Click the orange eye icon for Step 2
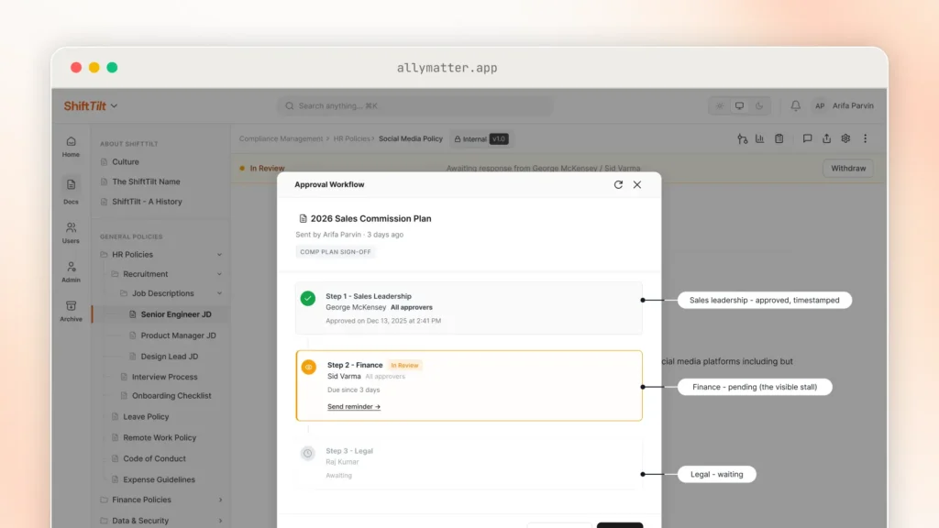This screenshot has width=939, height=528. (308, 367)
